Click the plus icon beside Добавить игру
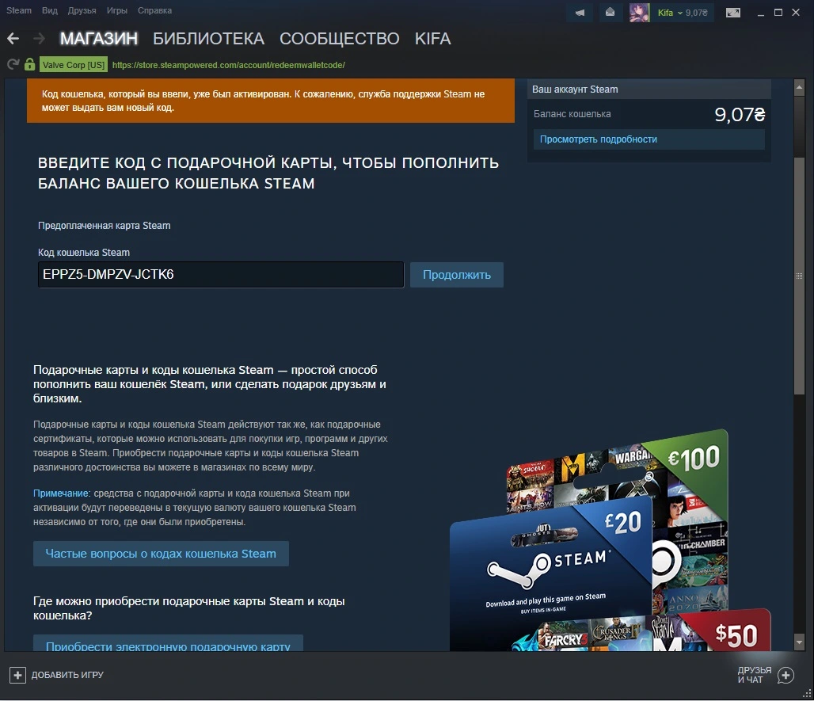The height and width of the screenshot is (701, 814). click(x=17, y=675)
